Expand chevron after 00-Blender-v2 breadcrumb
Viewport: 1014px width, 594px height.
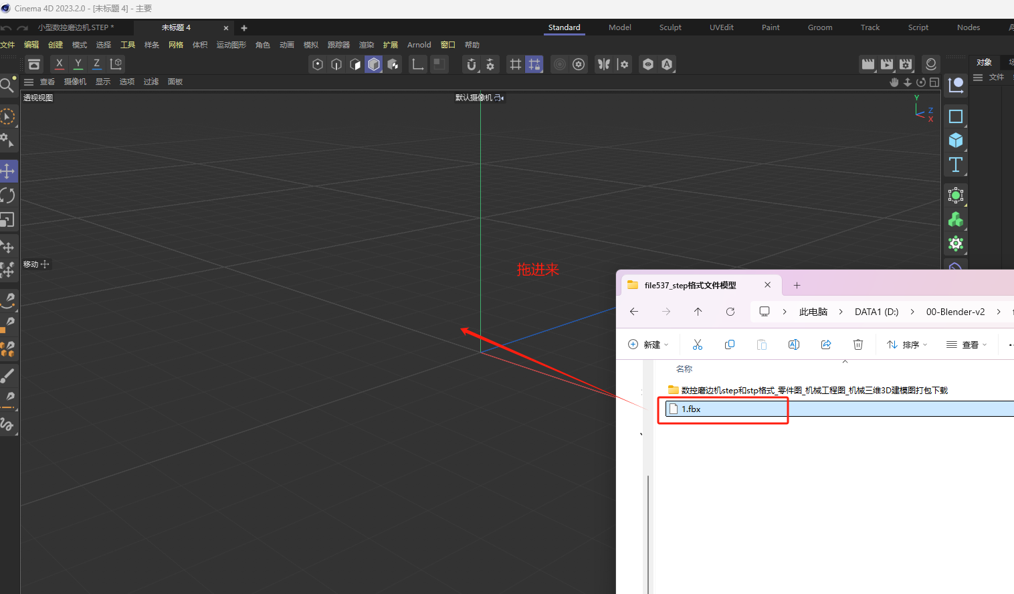click(x=999, y=312)
